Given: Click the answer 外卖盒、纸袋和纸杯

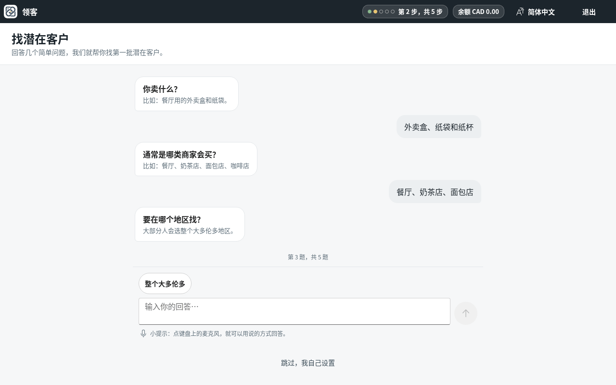Looking at the screenshot, I should [x=439, y=127].
